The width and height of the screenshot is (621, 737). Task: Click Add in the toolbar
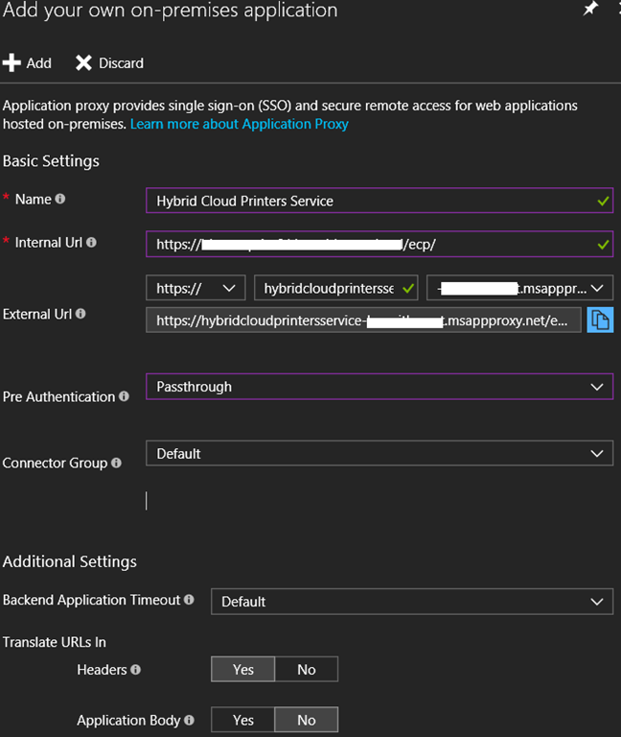point(27,63)
